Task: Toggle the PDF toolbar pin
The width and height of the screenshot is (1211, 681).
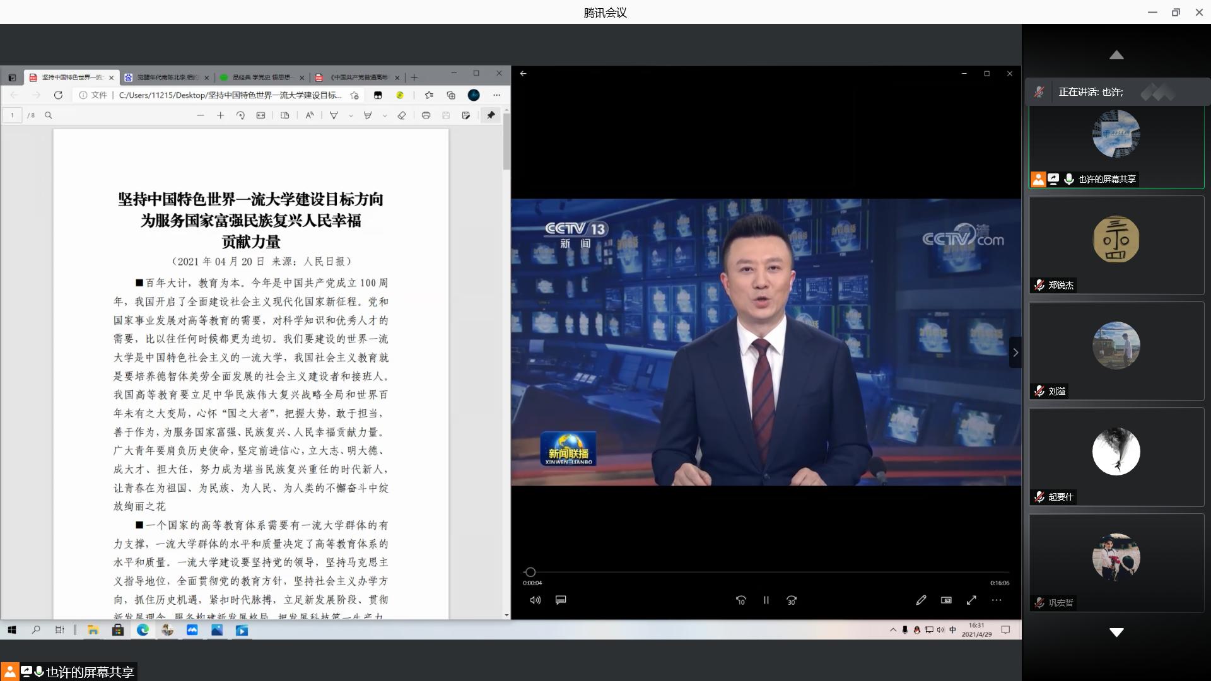Action: coord(491,115)
